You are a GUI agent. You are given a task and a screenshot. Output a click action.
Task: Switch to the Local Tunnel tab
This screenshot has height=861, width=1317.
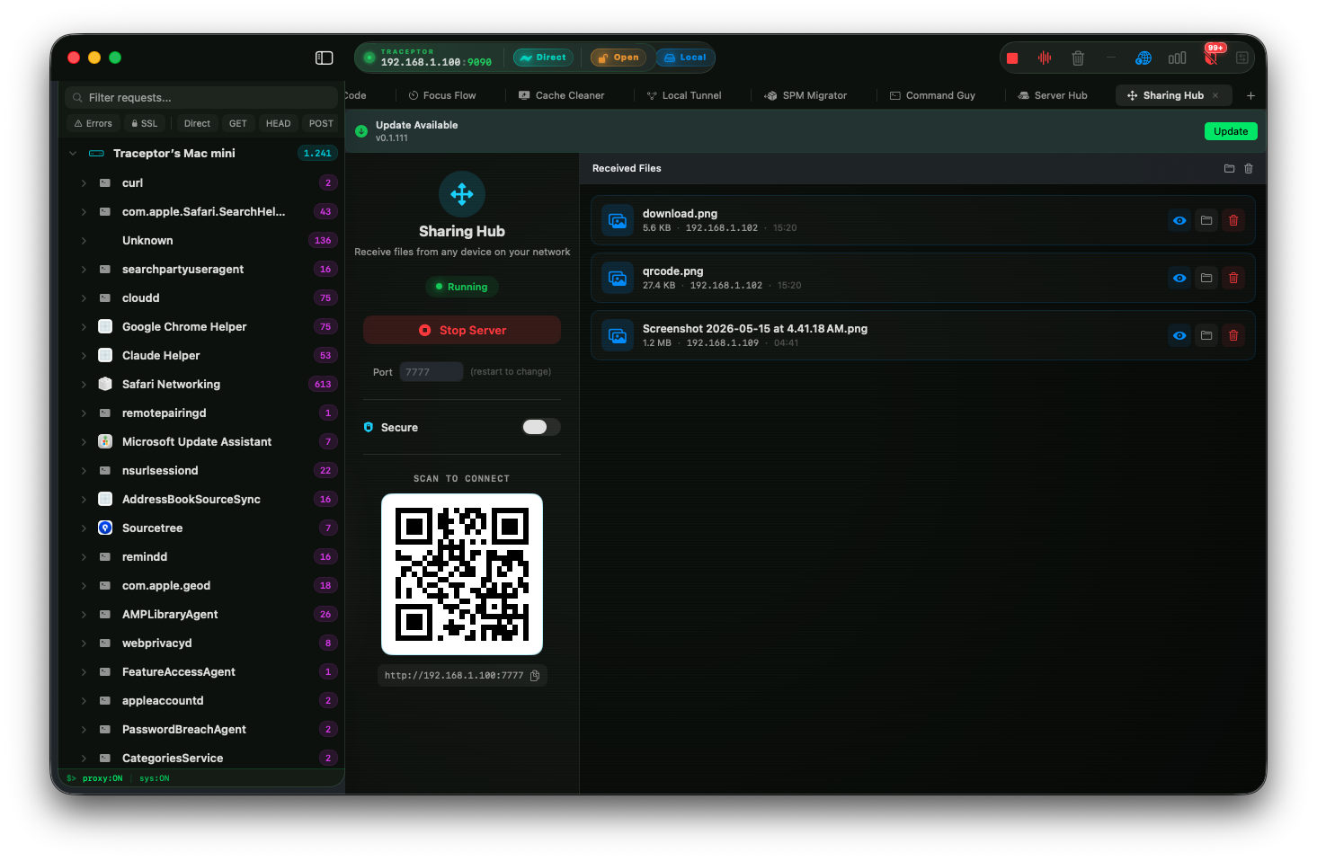click(x=684, y=95)
